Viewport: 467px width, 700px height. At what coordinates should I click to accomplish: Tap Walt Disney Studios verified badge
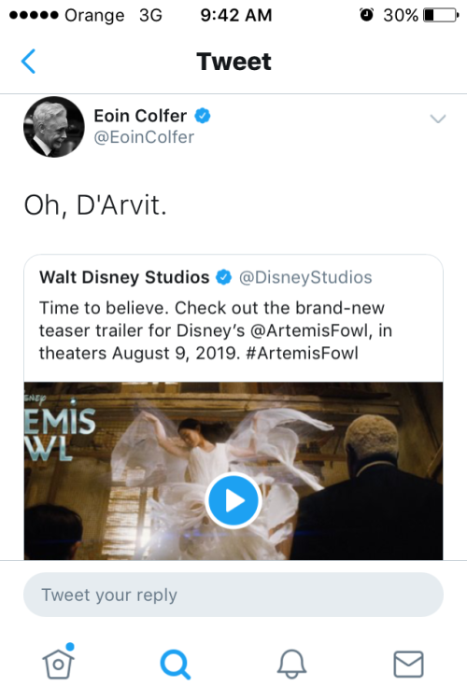(224, 277)
